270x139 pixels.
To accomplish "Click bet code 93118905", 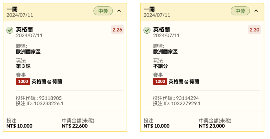I will click(x=50, y=98).
